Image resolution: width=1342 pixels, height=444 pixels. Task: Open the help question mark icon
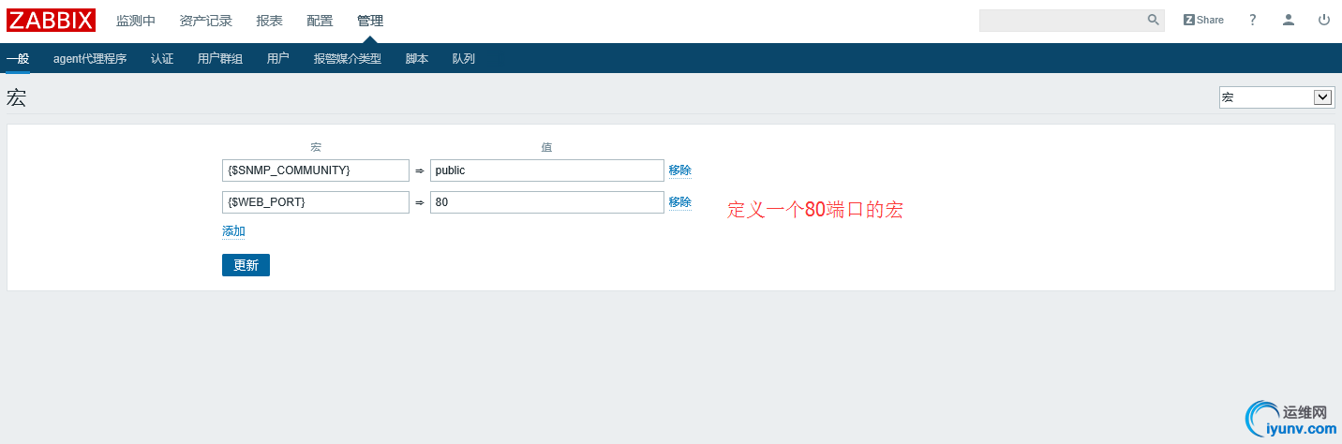tap(1253, 20)
